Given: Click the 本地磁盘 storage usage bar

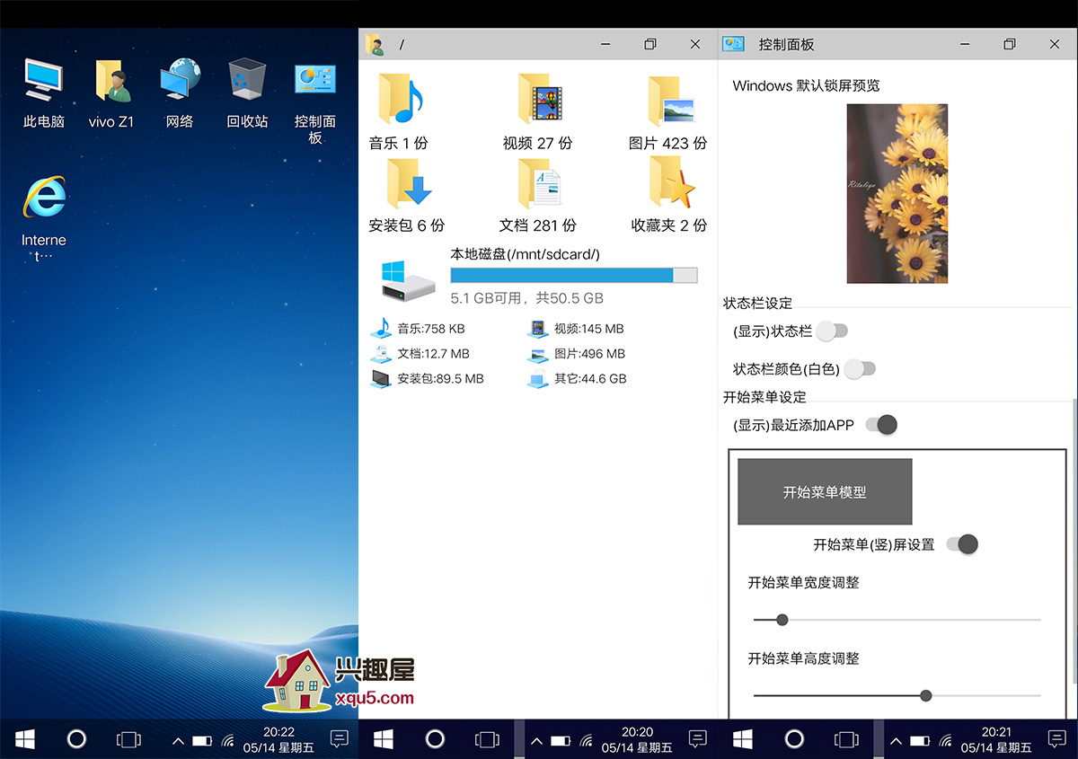Looking at the screenshot, I should [573, 275].
